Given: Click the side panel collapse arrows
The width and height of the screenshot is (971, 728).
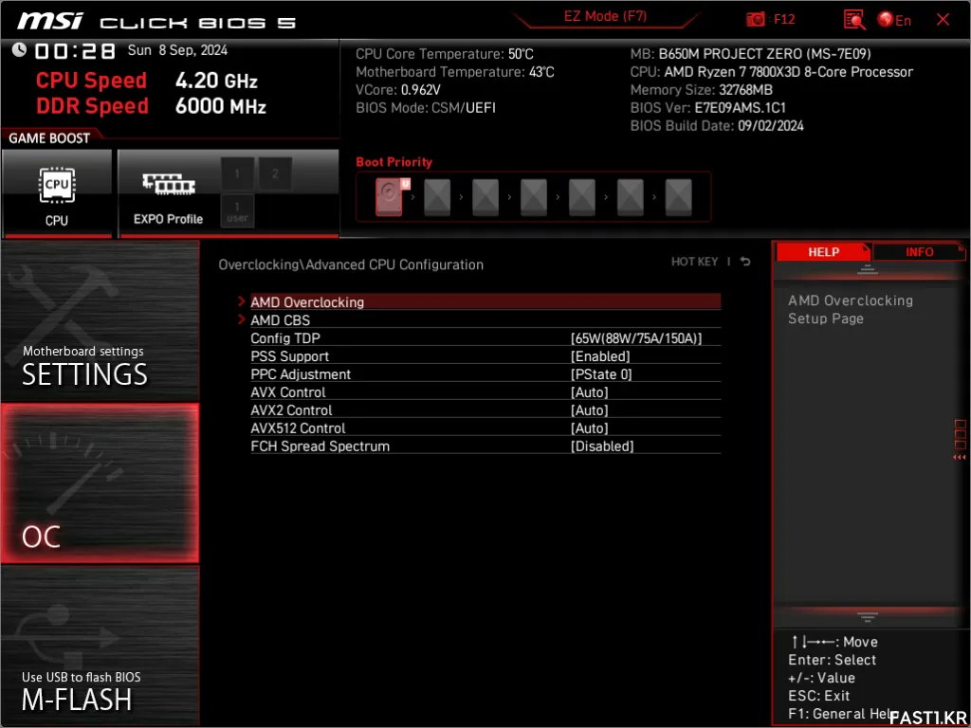Looking at the screenshot, I should pos(960,458).
